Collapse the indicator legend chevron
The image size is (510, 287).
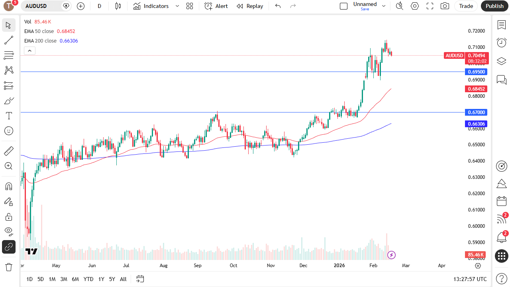(x=30, y=50)
